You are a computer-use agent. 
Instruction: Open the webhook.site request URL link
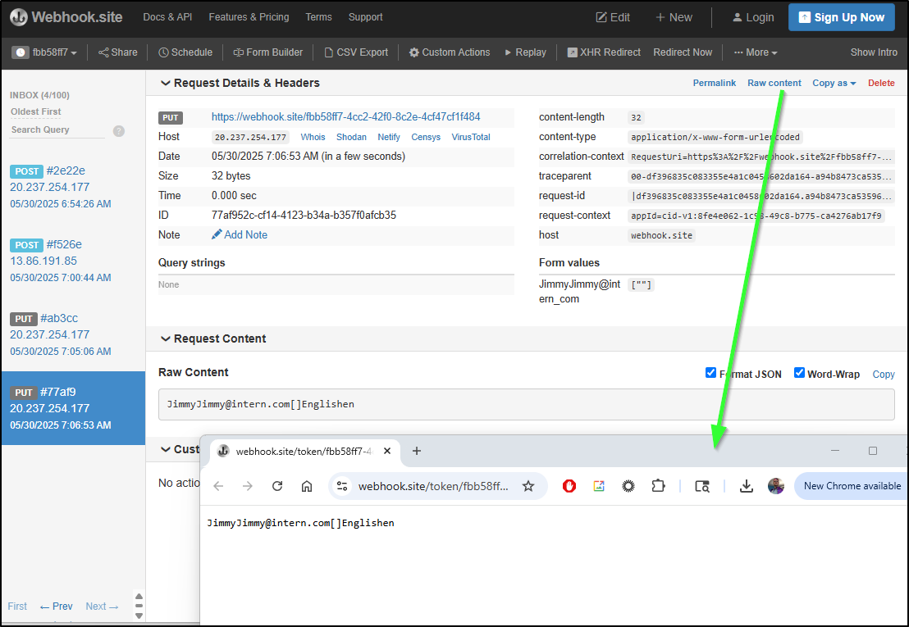click(345, 117)
